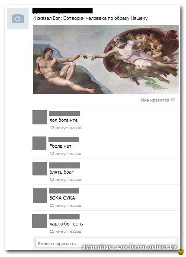This screenshot has height=257, width=186.
Task: Click inside the Комментировать.. comment field
Action: click(106, 244)
